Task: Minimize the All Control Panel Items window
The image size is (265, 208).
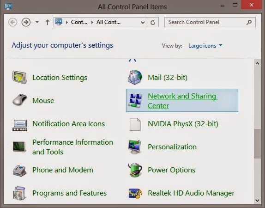Action: point(223,6)
